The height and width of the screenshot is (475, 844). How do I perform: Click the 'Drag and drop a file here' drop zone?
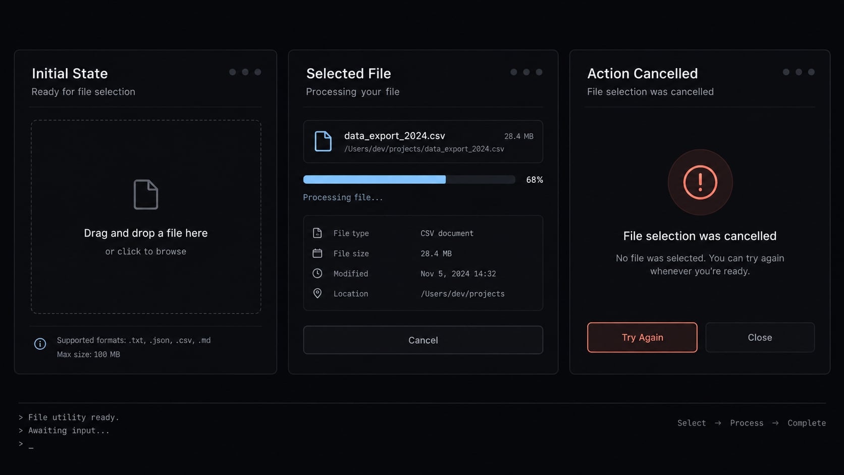tap(146, 217)
